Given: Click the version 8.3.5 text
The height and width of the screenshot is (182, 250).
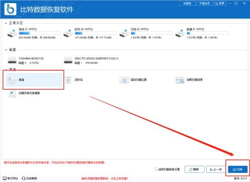Looking at the screenshot, I should point(240,178).
